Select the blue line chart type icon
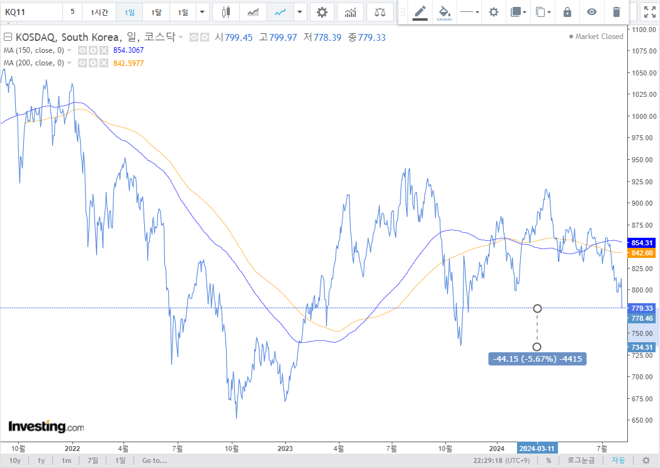660x468 pixels. (280, 12)
